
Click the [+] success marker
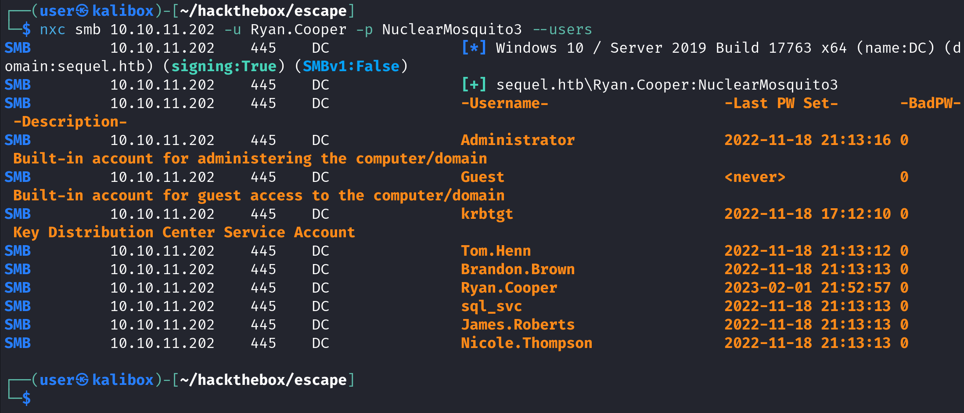point(474,84)
